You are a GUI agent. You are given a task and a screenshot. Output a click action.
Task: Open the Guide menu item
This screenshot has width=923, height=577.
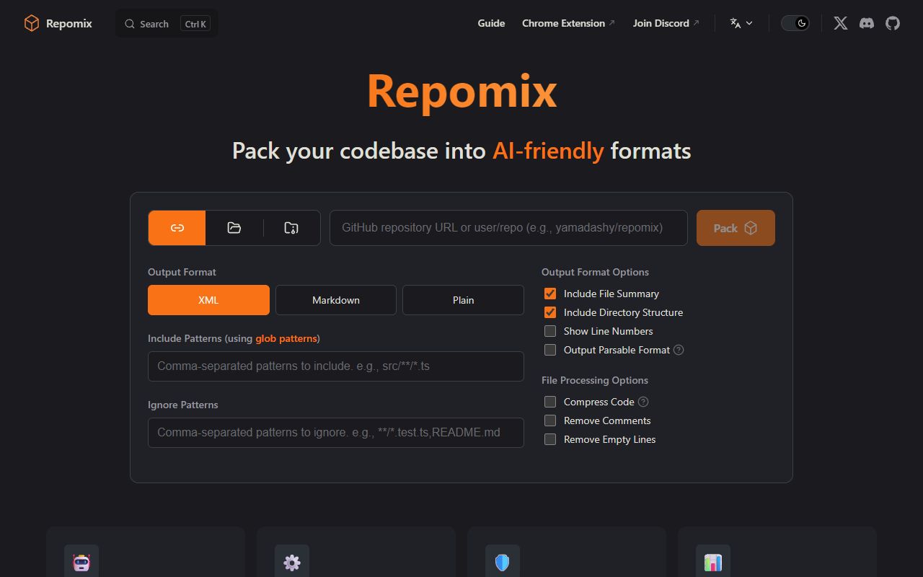(491, 22)
